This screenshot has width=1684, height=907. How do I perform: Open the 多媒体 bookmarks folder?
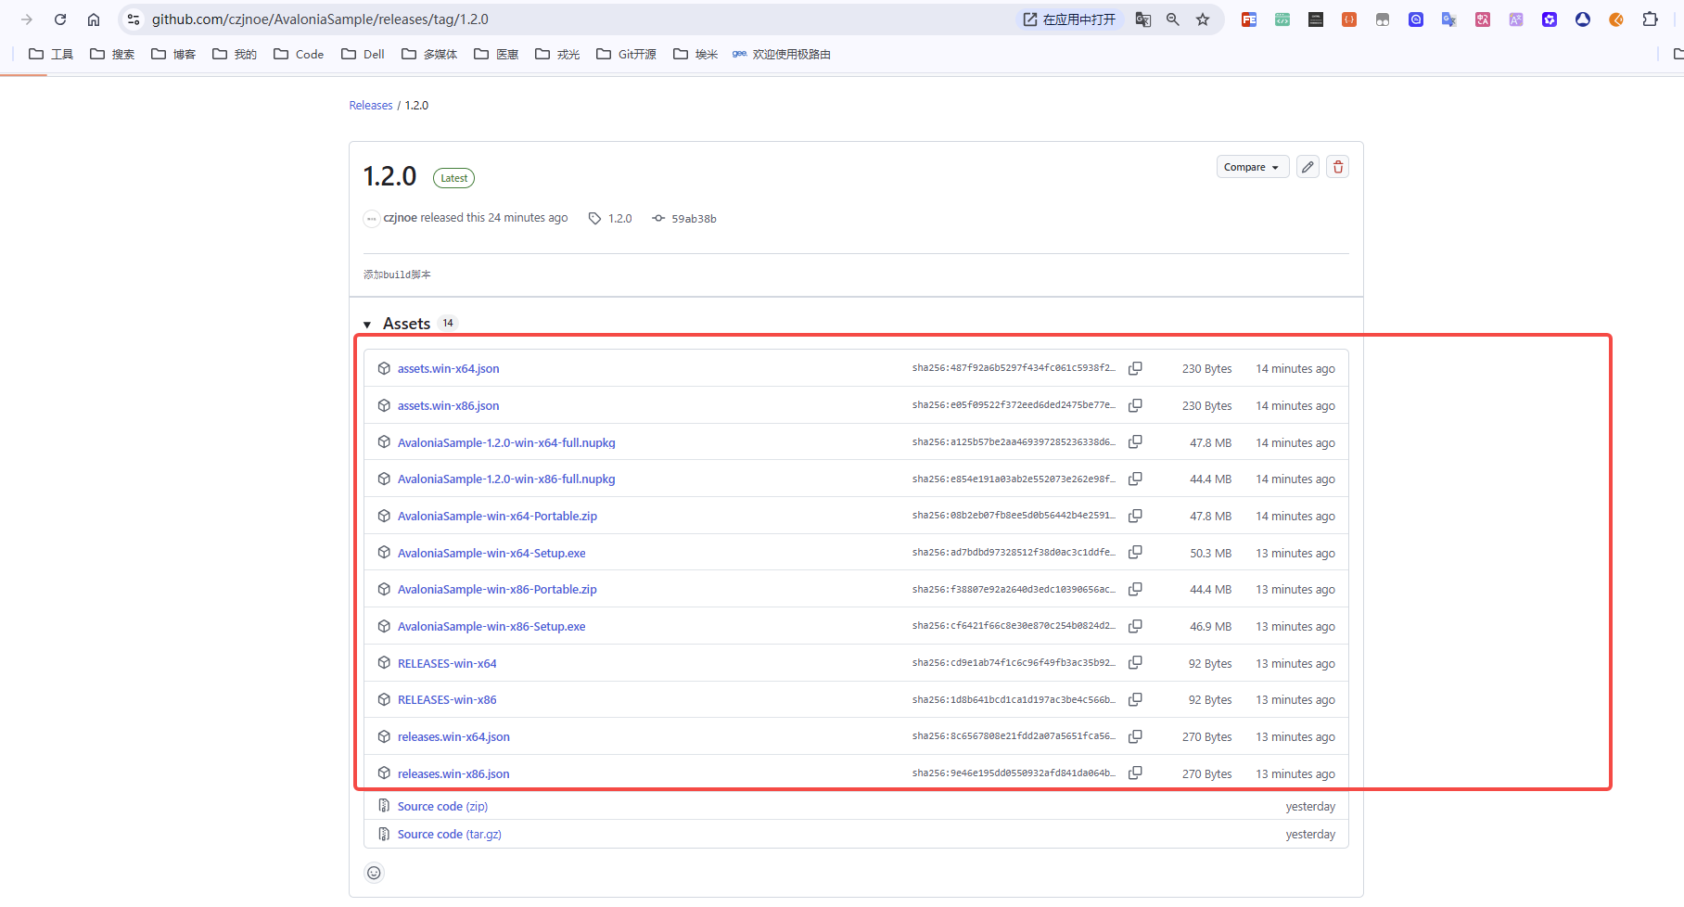[x=429, y=55]
